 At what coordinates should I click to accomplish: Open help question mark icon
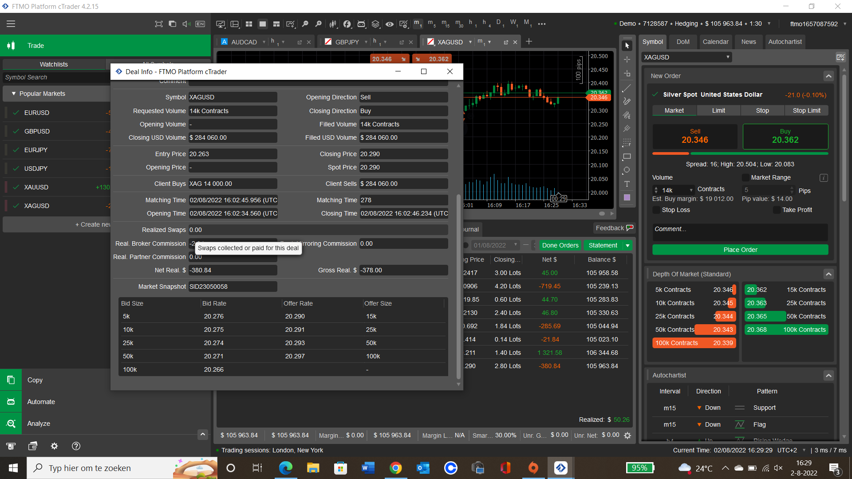click(76, 446)
